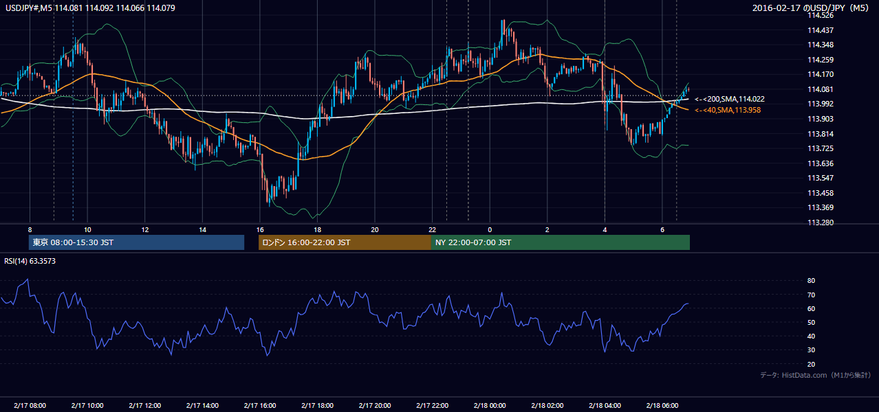
Task: Click the bottom date label 2/17 08:00
Action: pos(30,405)
